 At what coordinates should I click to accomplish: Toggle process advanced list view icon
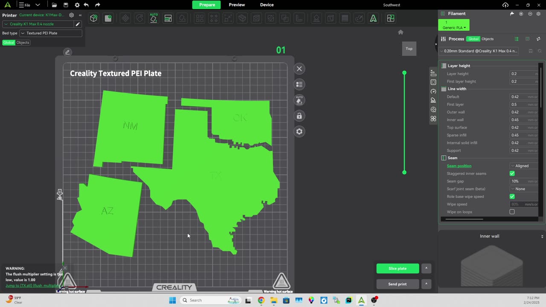tap(517, 39)
